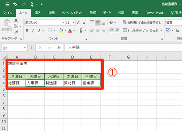Select the ホーム ribbon tab

[23, 13]
